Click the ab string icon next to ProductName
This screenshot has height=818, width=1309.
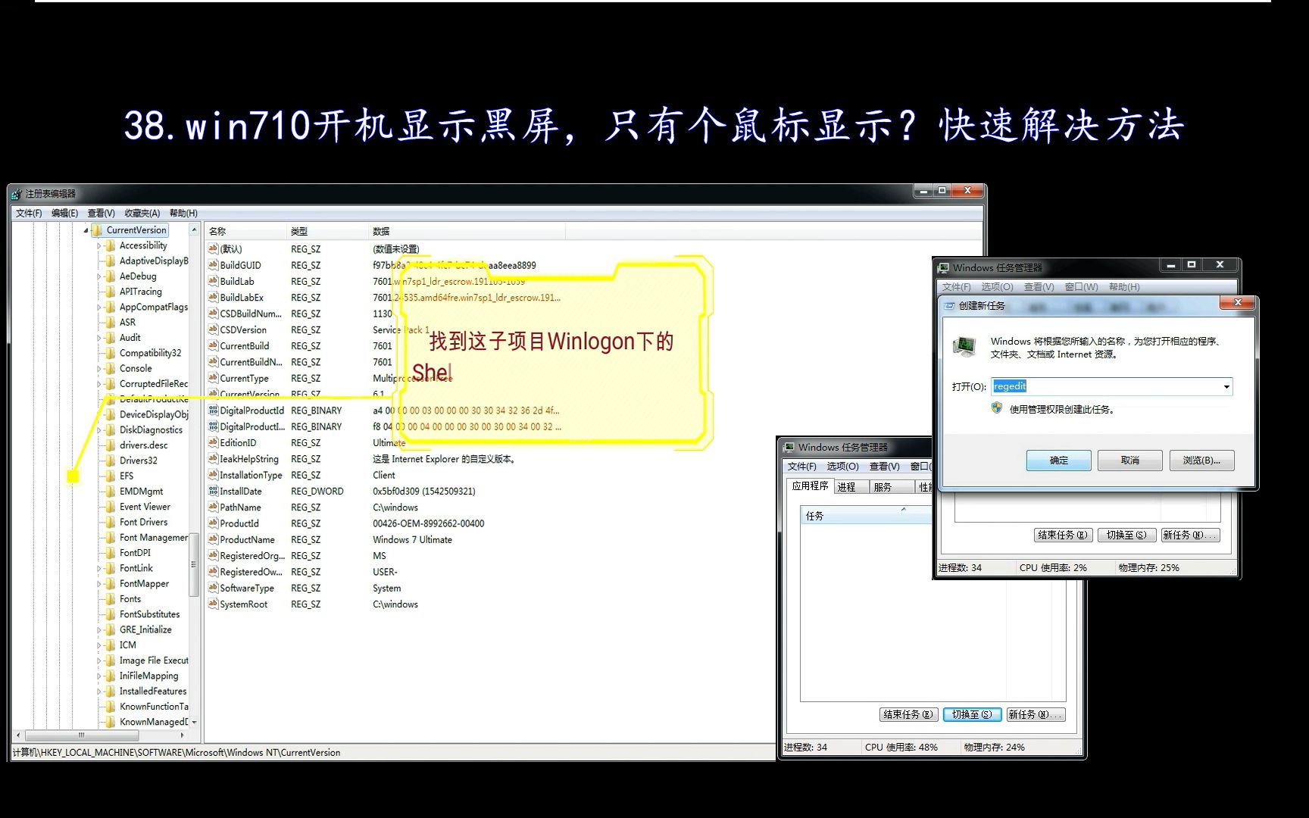coord(213,539)
